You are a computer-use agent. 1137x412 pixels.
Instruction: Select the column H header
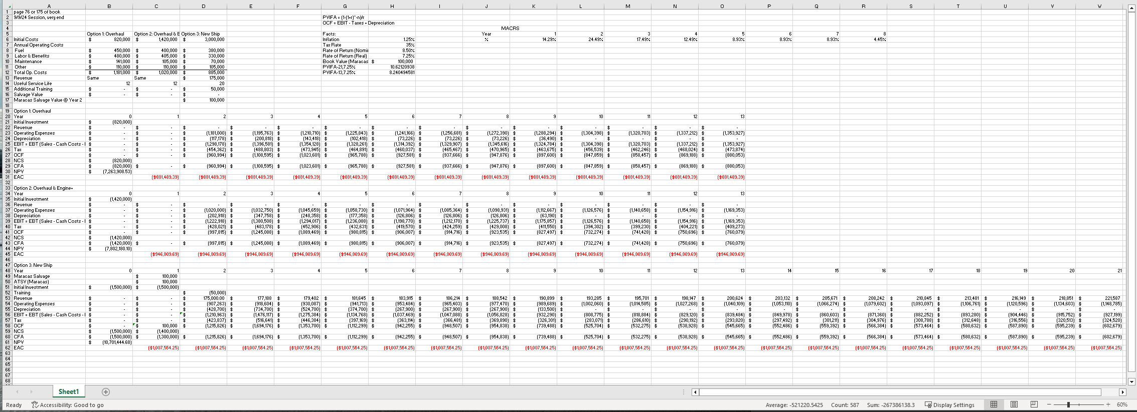click(392, 7)
